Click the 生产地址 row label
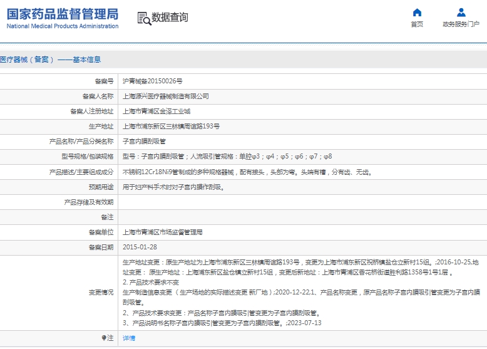This screenshot has height=349, width=487. click(101, 127)
